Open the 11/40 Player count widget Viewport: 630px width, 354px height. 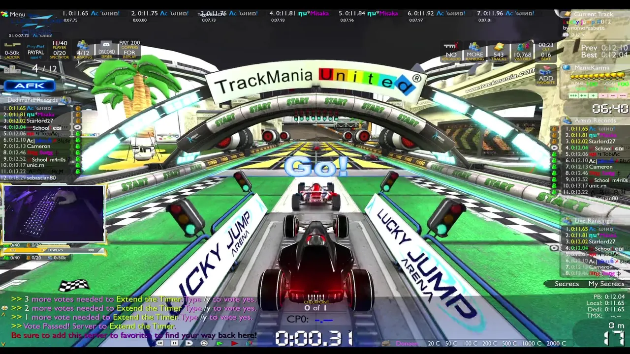click(60, 50)
